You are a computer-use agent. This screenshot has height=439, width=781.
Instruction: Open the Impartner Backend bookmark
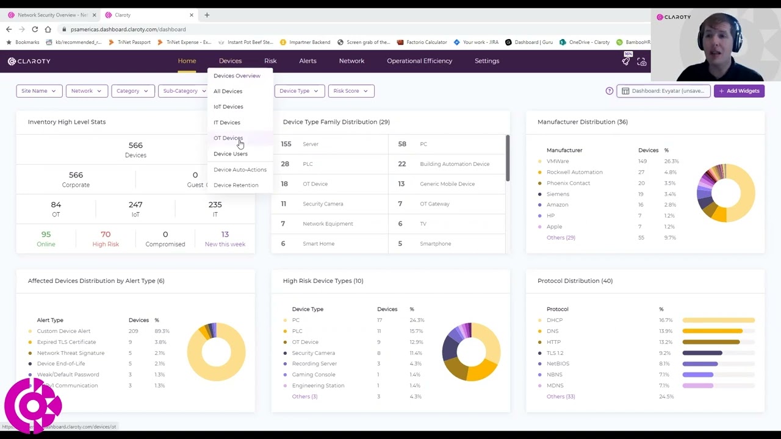(305, 42)
